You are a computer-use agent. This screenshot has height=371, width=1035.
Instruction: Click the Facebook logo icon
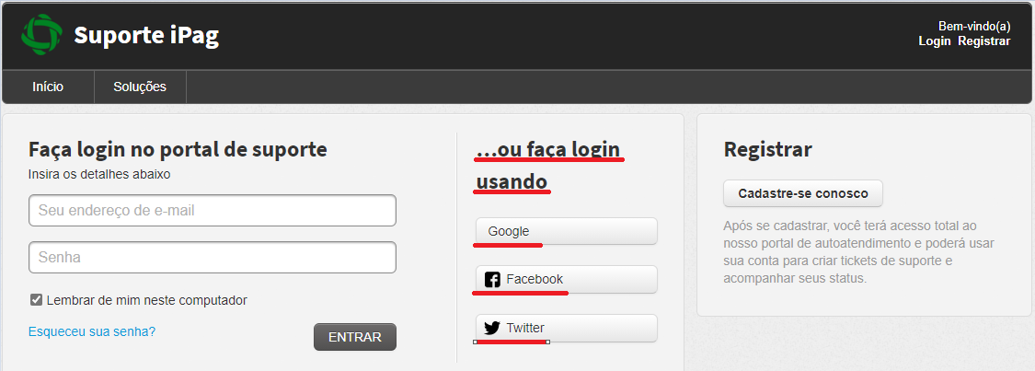point(492,279)
